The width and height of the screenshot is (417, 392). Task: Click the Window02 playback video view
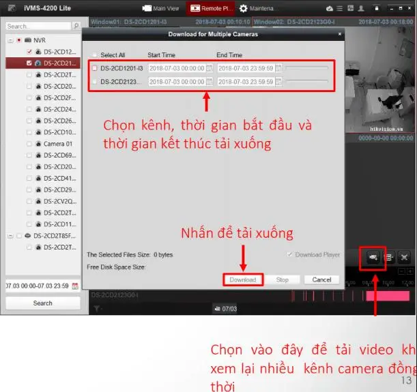[x=379, y=79]
